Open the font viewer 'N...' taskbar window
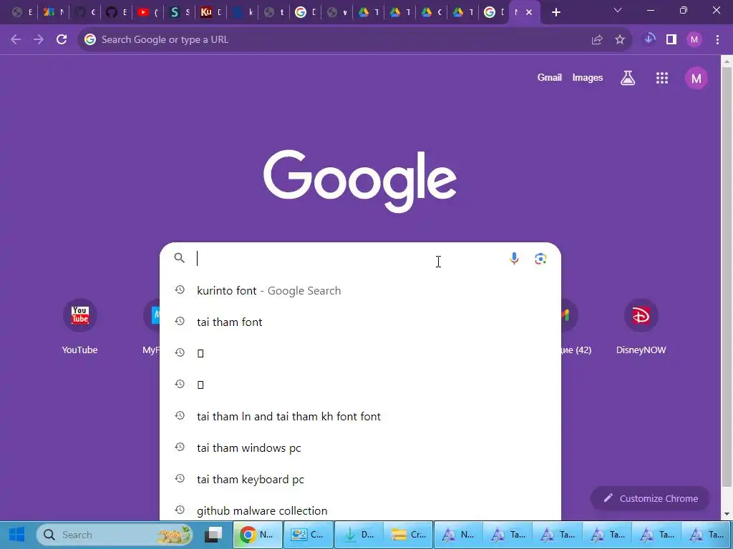Screen dimensions: 733x549 [x=459, y=535]
